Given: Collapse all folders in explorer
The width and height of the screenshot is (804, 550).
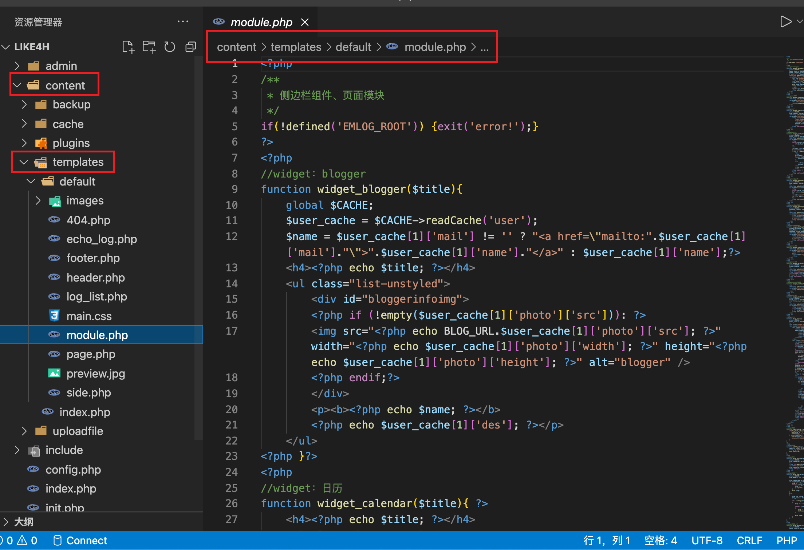Looking at the screenshot, I should 191,47.
